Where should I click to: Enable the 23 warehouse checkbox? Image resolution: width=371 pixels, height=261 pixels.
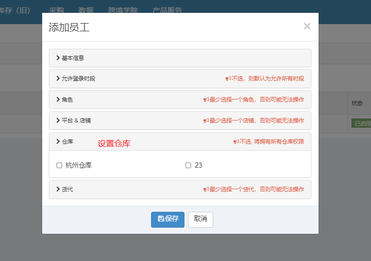pos(188,165)
